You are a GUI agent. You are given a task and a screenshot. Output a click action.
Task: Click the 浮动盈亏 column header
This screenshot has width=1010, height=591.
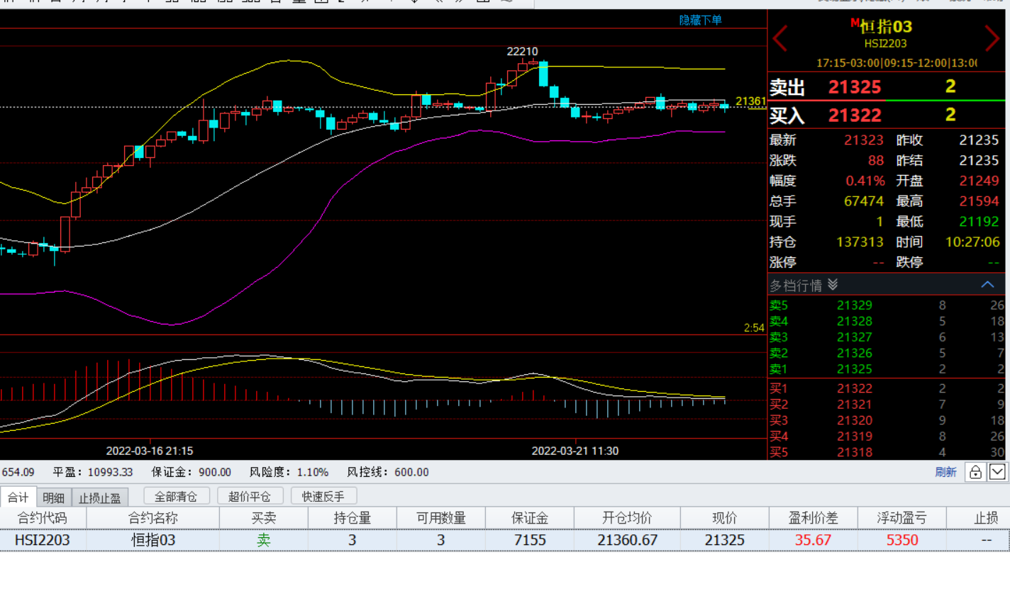coord(902,518)
